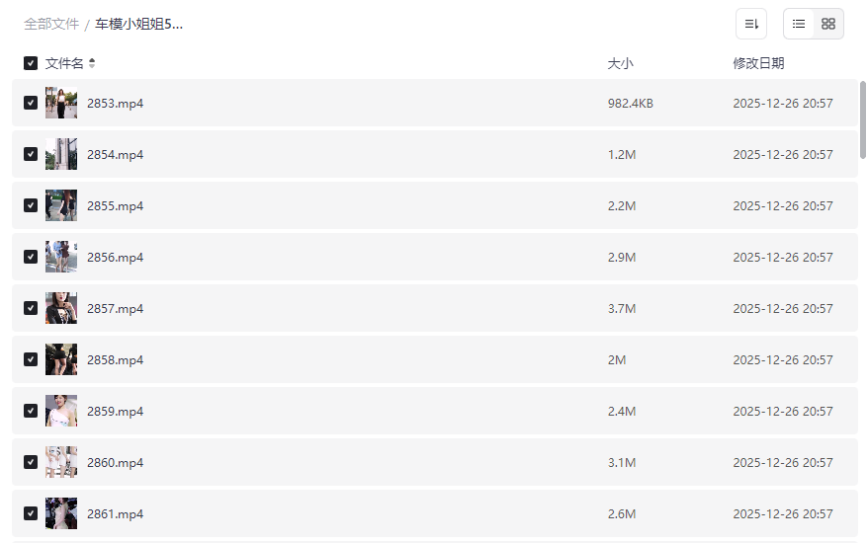Switch to list view layout
Viewport: 868px width, 543px height.
point(799,24)
